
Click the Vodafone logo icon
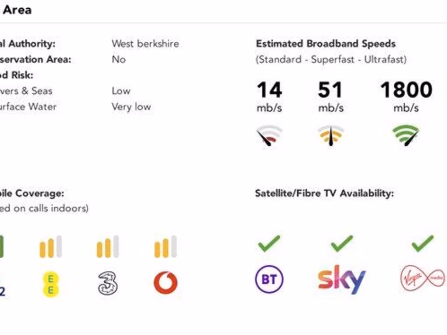(165, 283)
